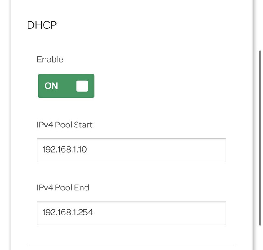
Task: Edit the IPv4 Pool Start field
Action: click(131, 150)
